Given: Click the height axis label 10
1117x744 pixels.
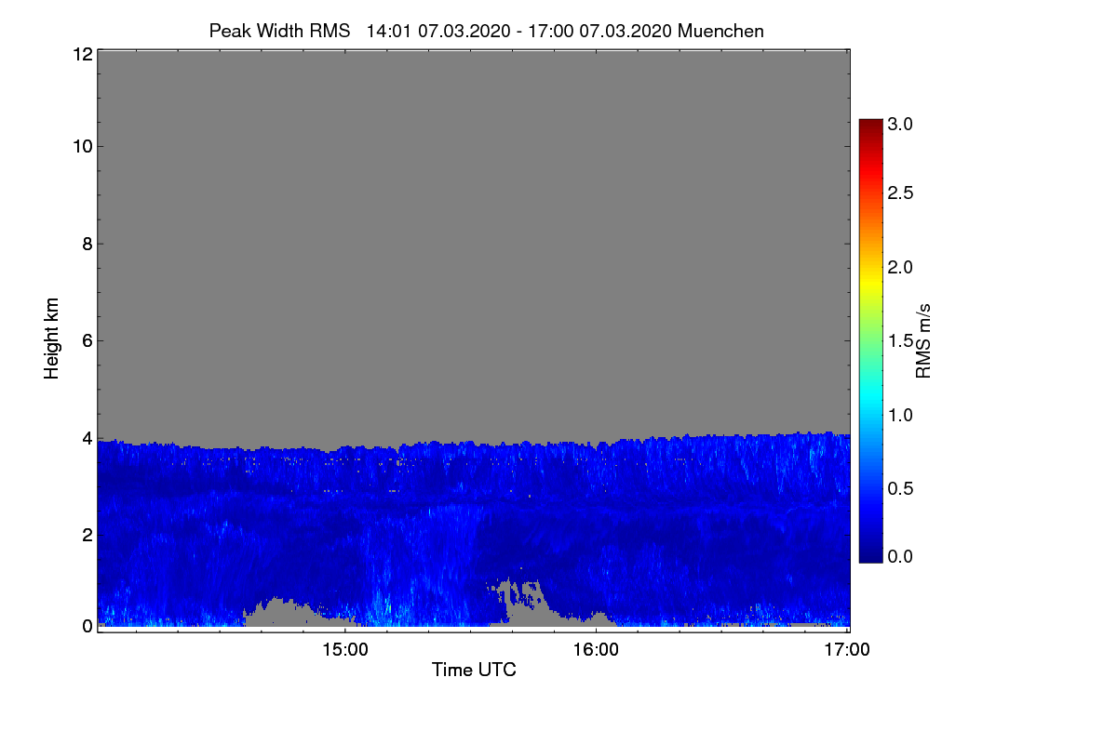Looking at the screenshot, I should (x=82, y=146).
